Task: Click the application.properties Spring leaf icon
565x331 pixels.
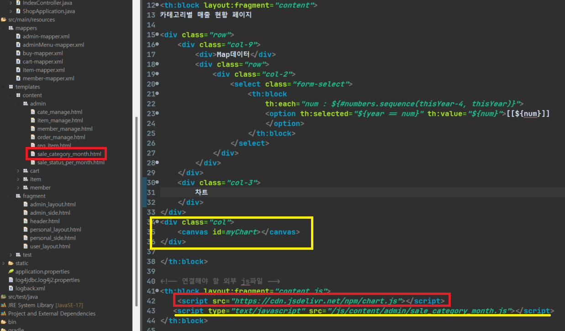Action: tap(11, 272)
